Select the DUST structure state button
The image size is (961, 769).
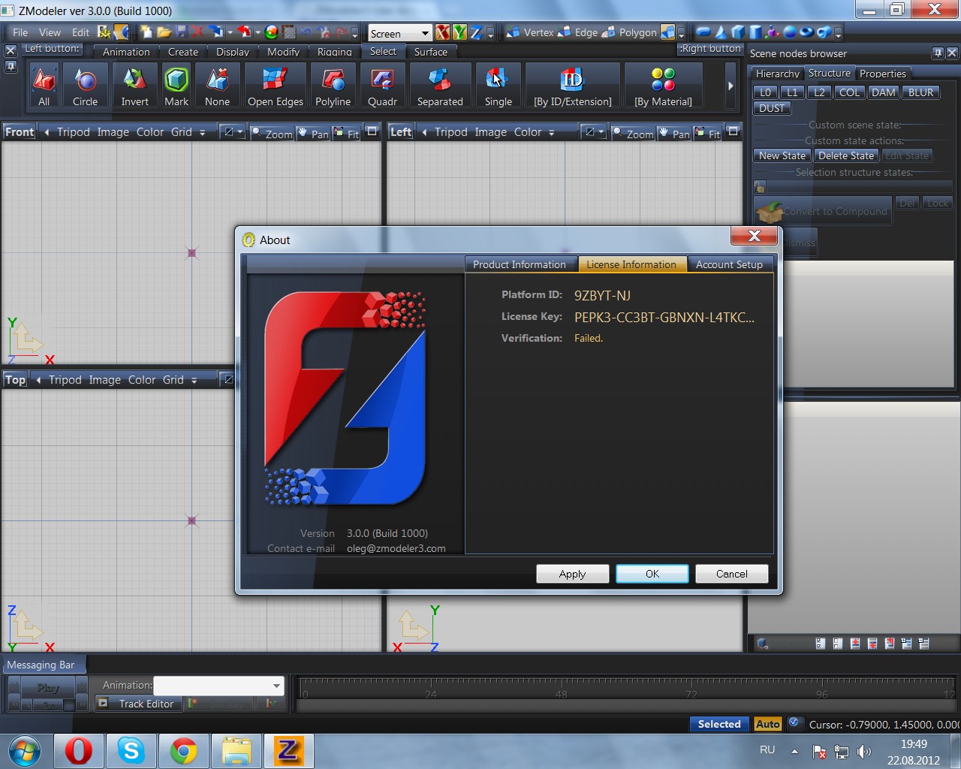click(771, 108)
